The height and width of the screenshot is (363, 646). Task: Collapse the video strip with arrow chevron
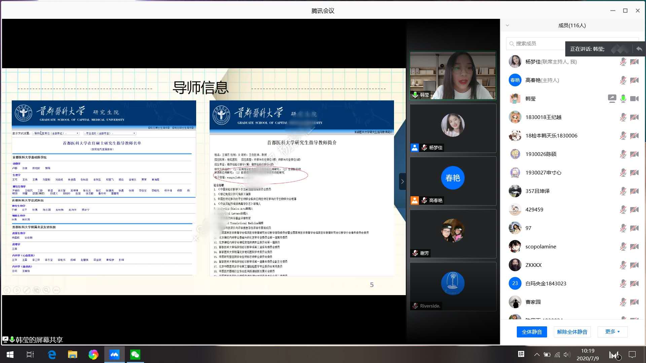tap(402, 182)
